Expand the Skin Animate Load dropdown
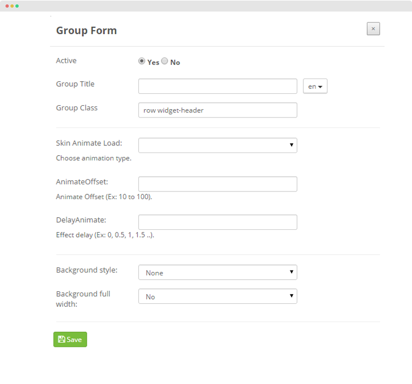This screenshot has height=384, width=412. click(218, 145)
